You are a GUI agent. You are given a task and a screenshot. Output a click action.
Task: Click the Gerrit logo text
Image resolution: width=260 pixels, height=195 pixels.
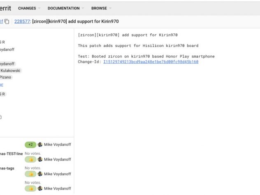point(6,8)
